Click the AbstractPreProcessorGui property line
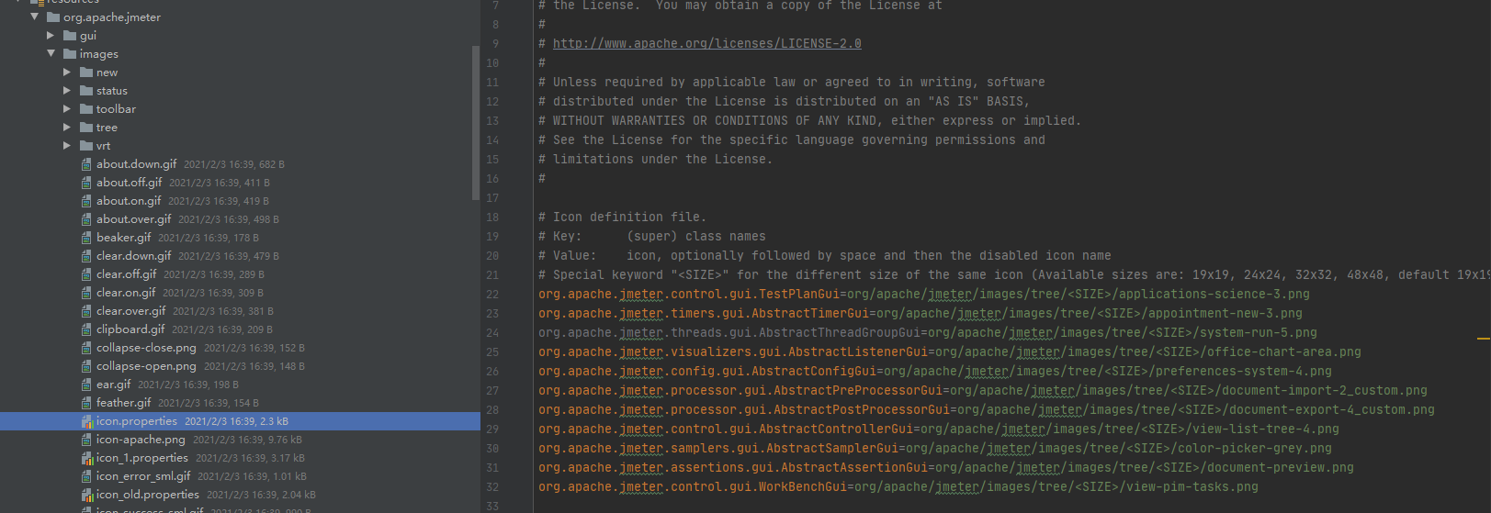The image size is (1491, 513). coord(982,391)
